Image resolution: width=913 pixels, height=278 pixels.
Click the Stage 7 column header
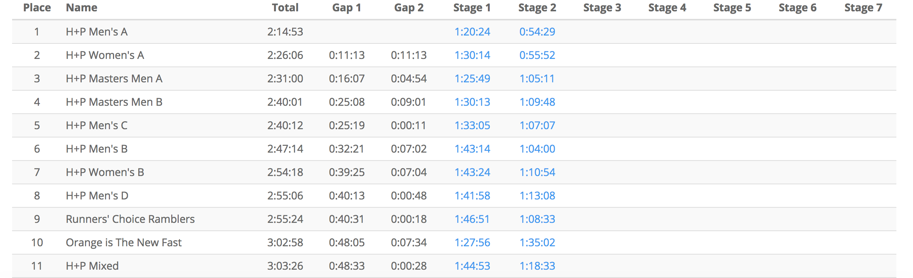pos(863,8)
